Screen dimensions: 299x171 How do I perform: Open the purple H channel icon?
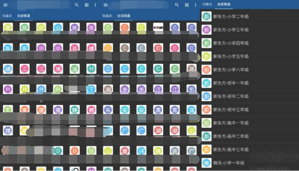8,89
